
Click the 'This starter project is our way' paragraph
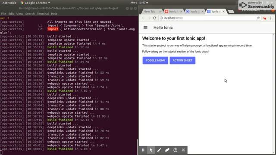click(x=197, y=46)
